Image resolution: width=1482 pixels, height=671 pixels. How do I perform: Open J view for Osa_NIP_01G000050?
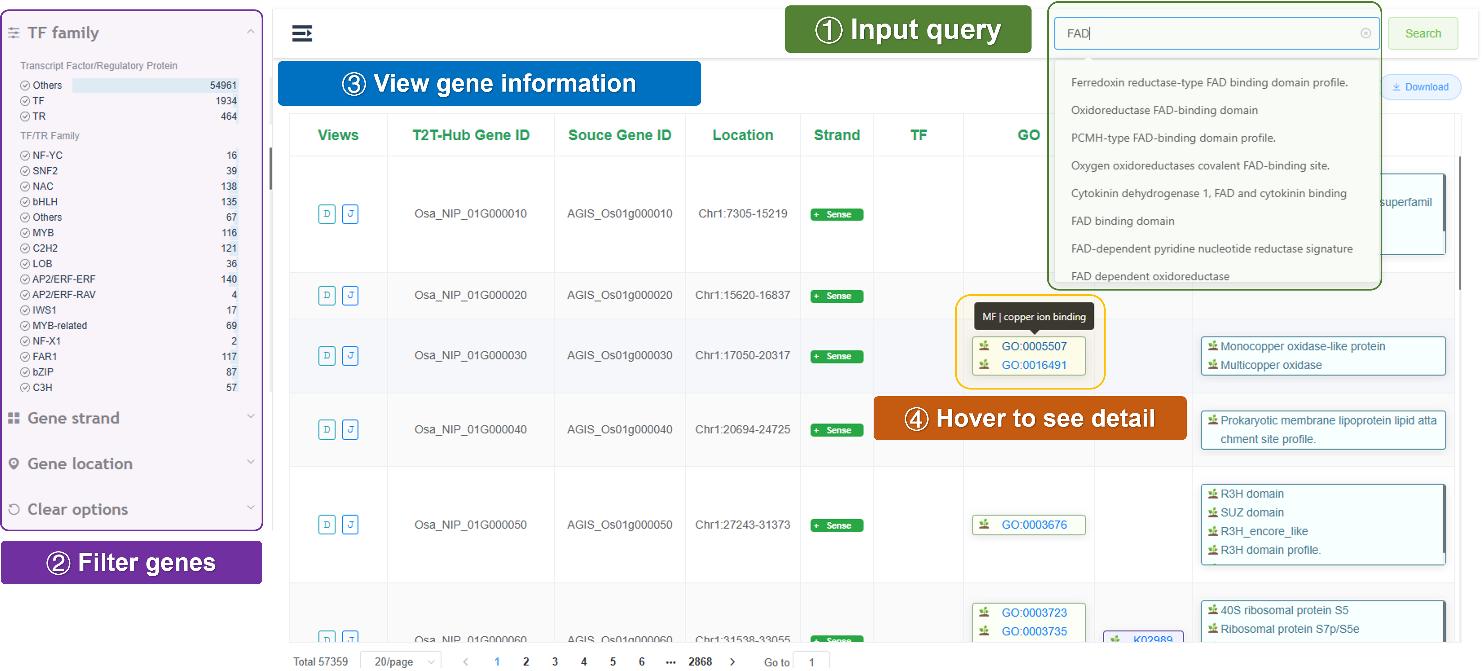point(350,524)
